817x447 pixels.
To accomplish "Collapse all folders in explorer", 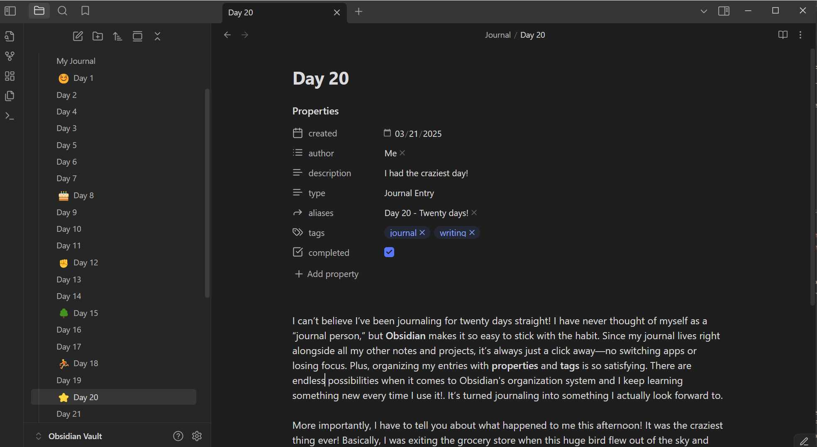I will pos(157,36).
